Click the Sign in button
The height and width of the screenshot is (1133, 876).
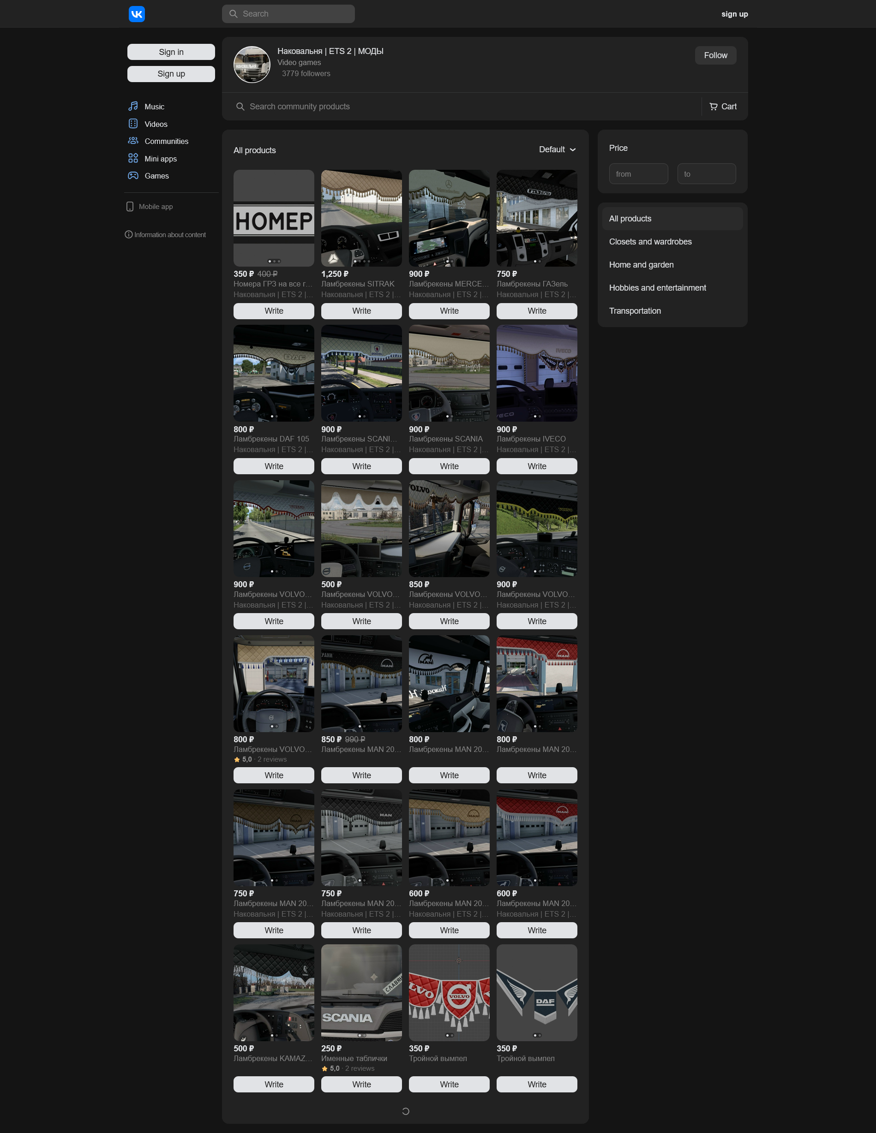(171, 52)
